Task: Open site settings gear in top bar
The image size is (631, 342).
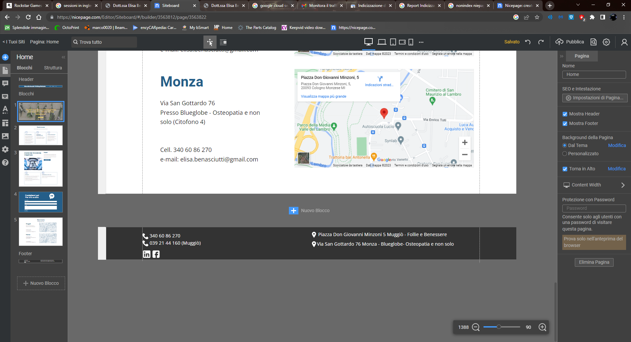Action: [x=606, y=42]
